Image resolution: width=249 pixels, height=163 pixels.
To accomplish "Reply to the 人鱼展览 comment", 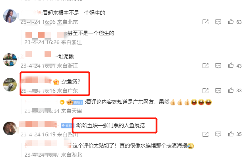I will (218, 134).
